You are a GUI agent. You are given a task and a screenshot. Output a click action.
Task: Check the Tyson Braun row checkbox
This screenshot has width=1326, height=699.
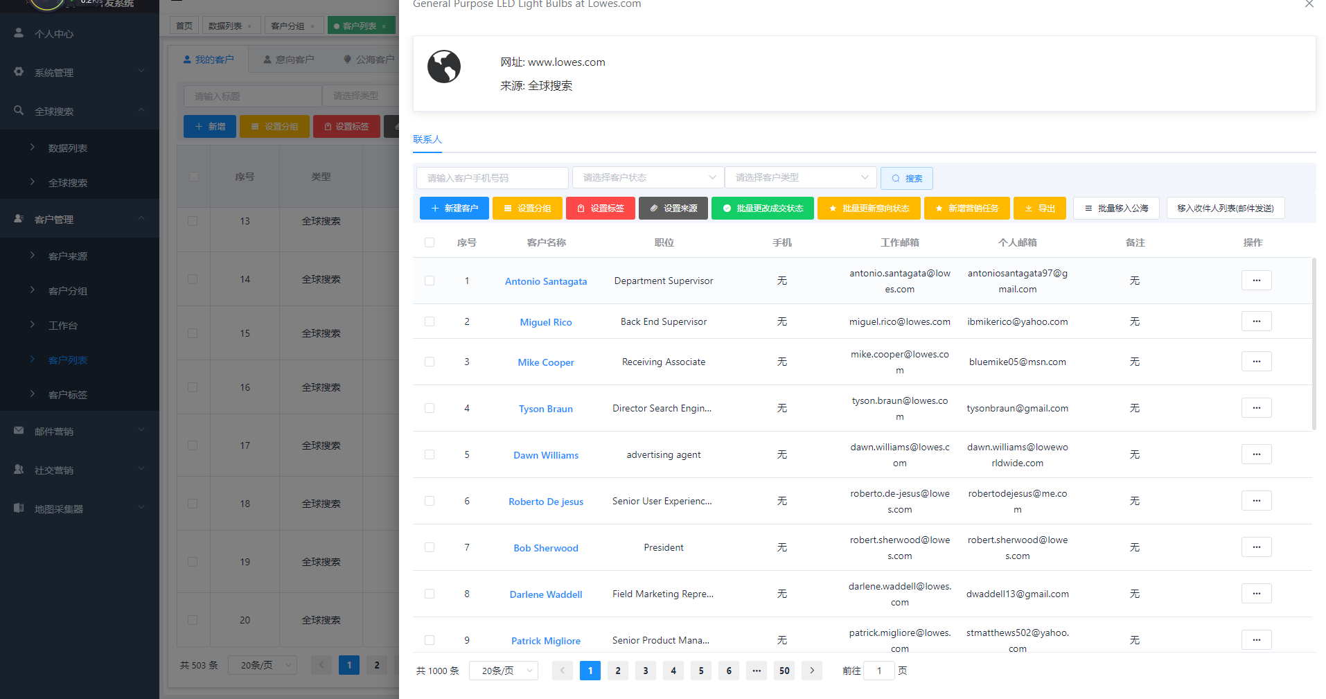[430, 408]
